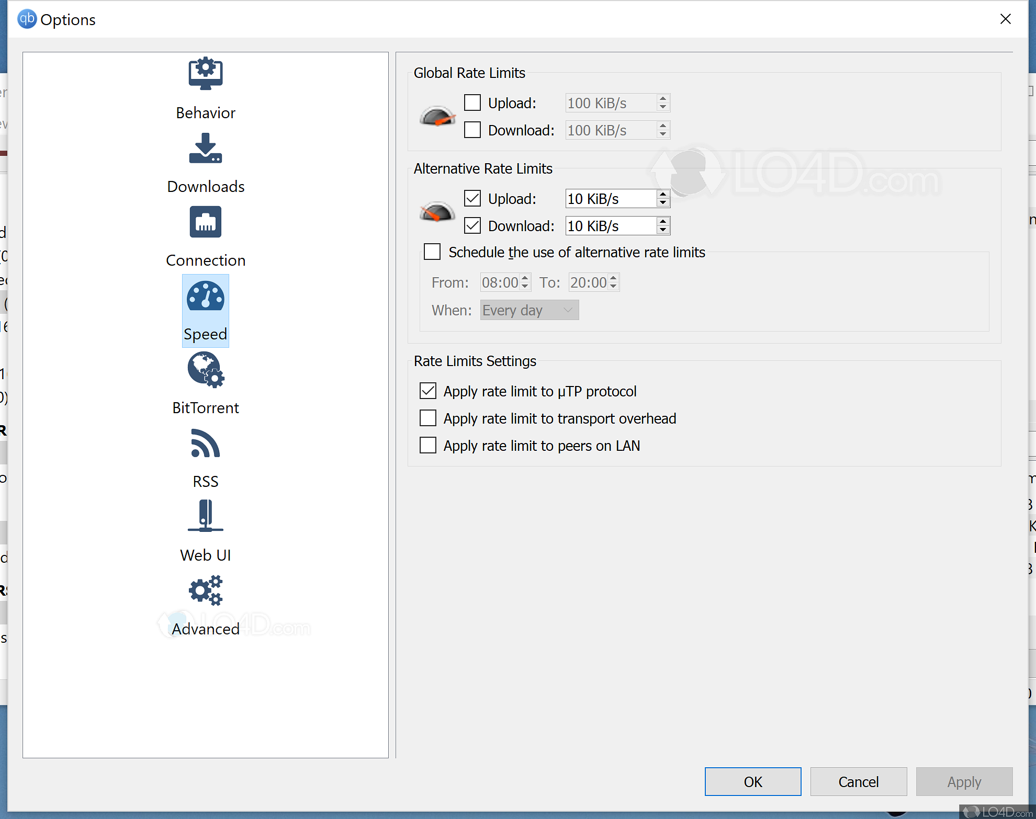Open the When day selection dropdown
Image resolution: width=1036 pixels, height=819 pixels.
point(528,310)
